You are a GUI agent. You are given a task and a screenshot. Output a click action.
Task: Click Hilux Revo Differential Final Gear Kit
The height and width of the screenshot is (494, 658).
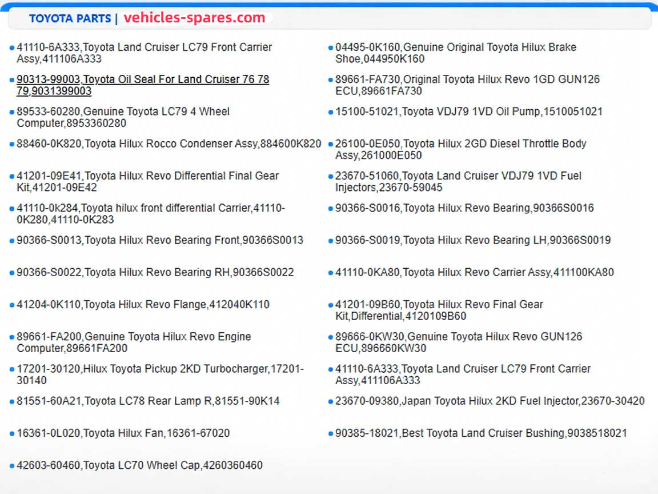(147, 176)
